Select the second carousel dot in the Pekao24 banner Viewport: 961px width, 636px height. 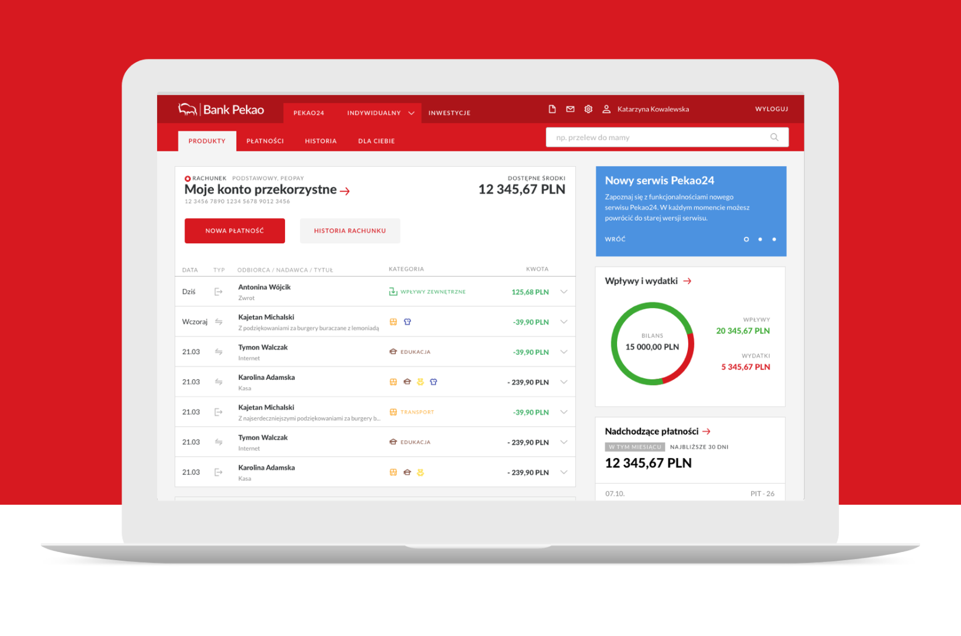(760, 239)
